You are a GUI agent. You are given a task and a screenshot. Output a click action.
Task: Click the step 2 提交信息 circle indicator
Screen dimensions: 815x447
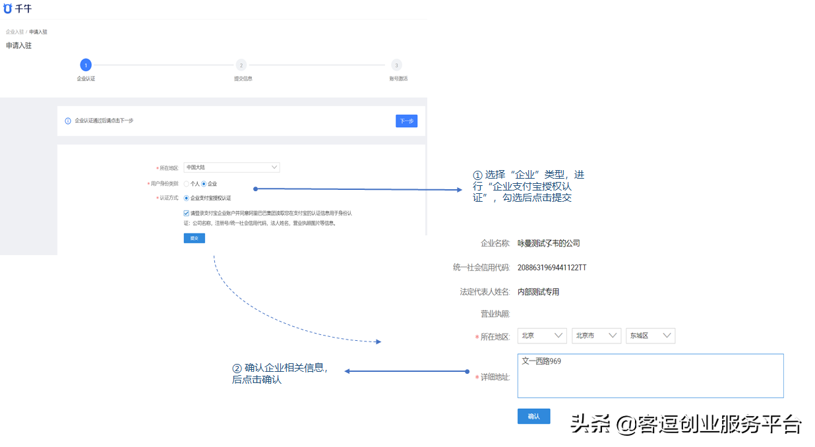tap(241, 65)
